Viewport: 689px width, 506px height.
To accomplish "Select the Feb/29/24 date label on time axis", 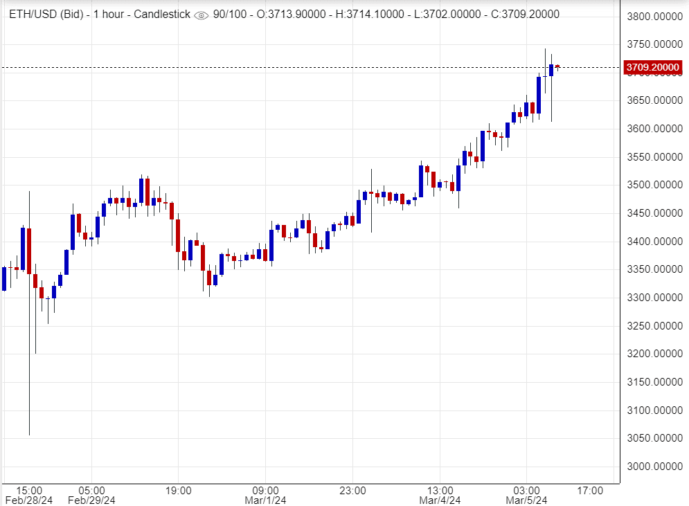I will click(x=92, y=500).
